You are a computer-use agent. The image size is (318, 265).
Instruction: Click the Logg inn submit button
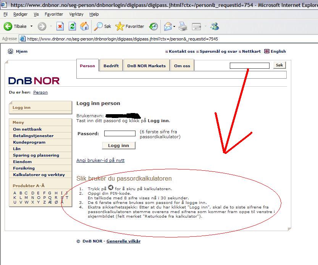coord(118,145)
